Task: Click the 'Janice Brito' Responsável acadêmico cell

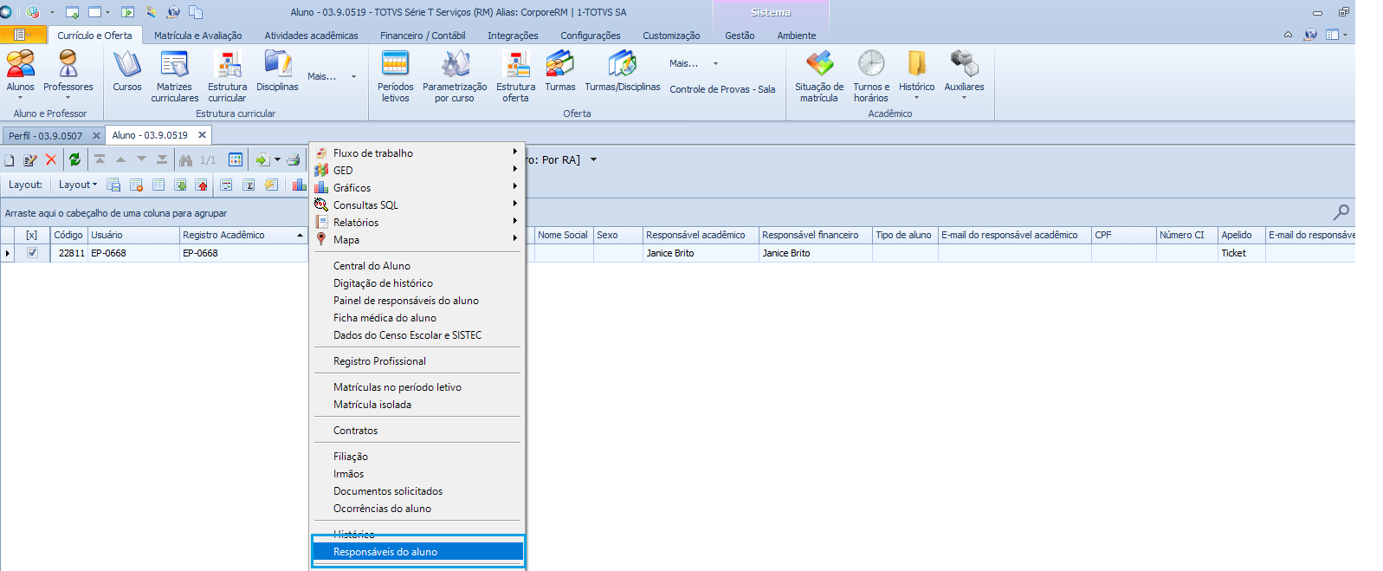Action: (x=701, y=253)
